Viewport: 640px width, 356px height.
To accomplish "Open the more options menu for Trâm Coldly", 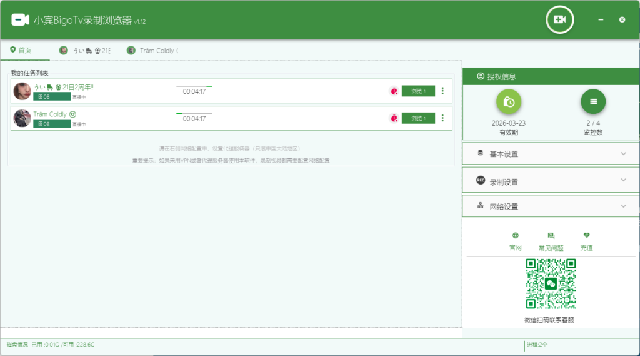I will pyautogui.click(x=442, y=118).
